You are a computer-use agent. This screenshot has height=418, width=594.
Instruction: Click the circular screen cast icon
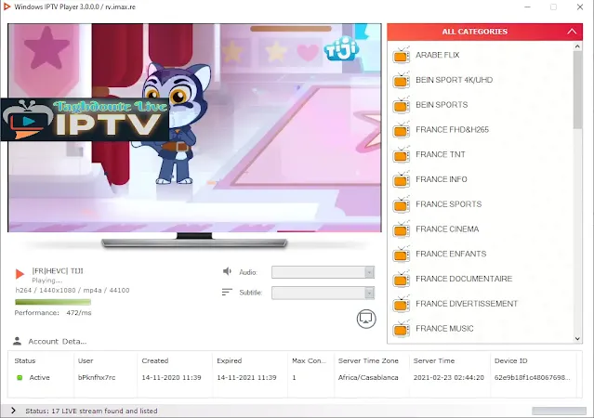click(x=366, y=319)
